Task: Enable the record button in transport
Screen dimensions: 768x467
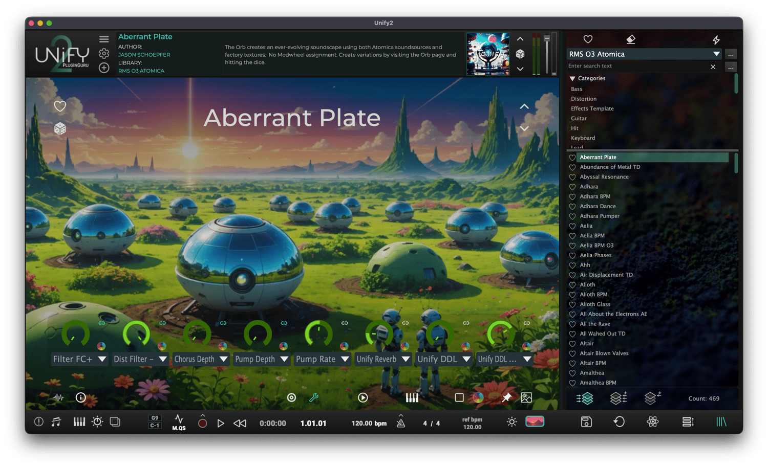Action: [x=203, y=423]
